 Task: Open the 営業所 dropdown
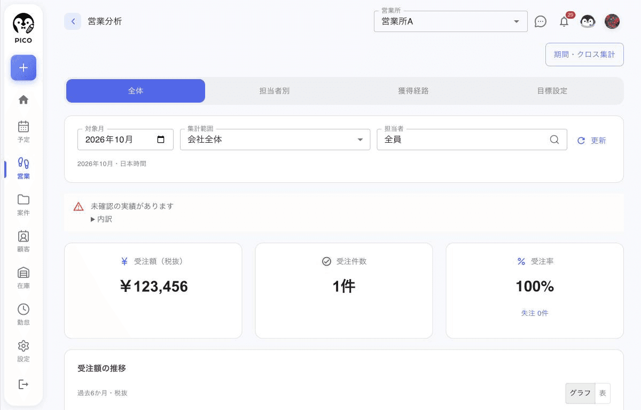pos(451,21)
